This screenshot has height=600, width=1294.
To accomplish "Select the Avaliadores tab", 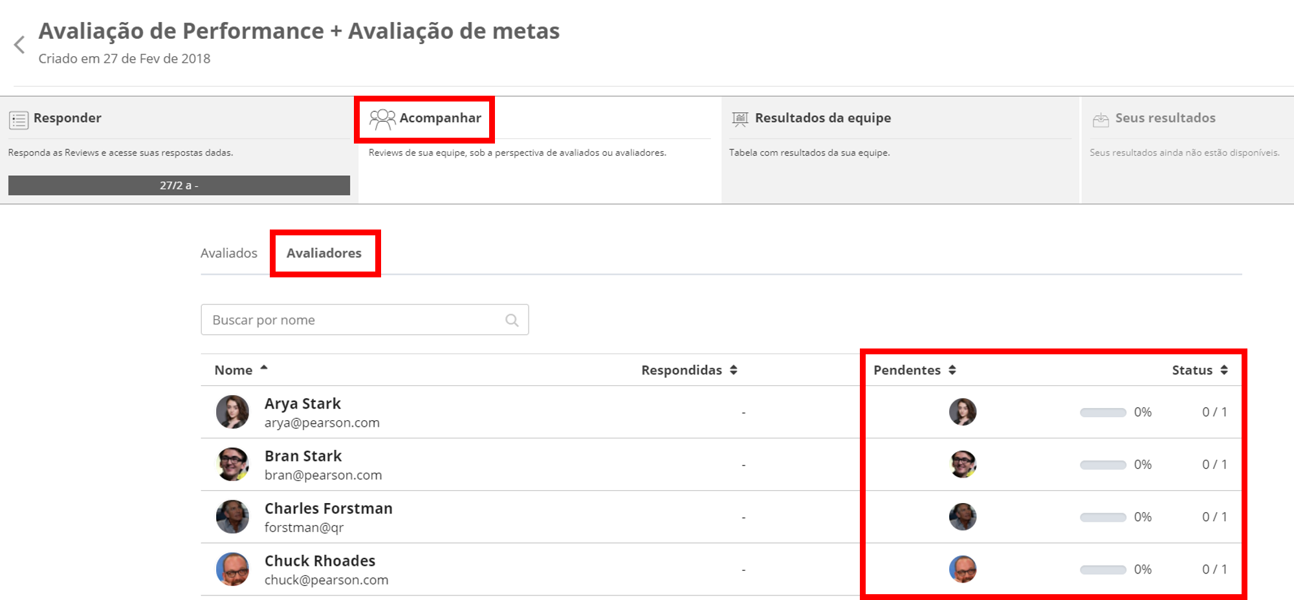I will pyautogui.click(x=324, y=253).
